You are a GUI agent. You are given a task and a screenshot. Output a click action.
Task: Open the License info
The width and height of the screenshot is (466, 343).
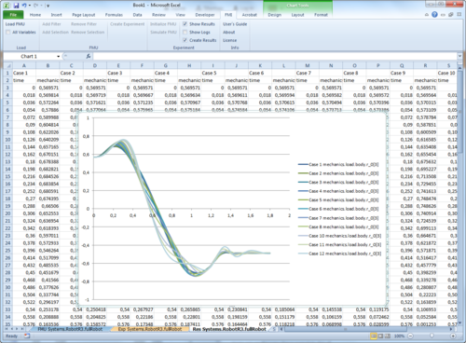[x=229, y=40]
